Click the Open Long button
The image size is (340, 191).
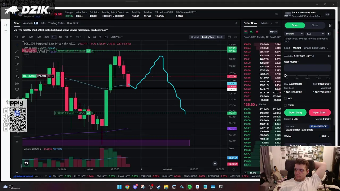pos(295,112)
